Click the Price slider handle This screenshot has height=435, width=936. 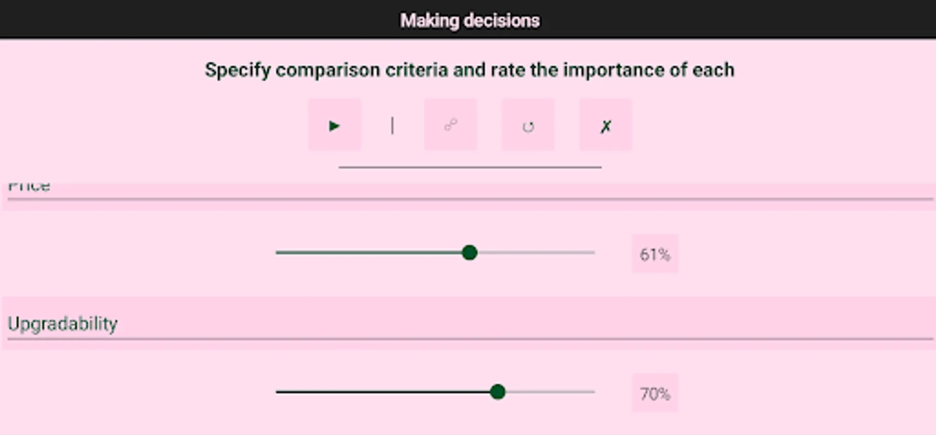[469, 253]
